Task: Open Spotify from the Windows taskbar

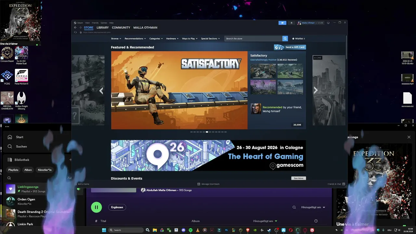Action: coord(191,230)
